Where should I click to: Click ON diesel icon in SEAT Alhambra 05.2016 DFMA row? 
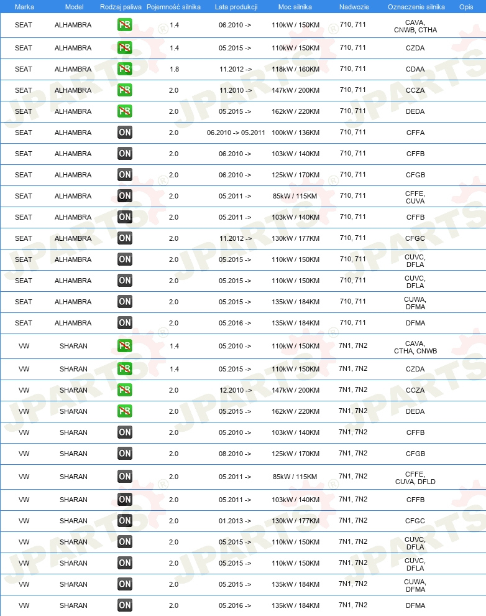(x=125, y=323)
